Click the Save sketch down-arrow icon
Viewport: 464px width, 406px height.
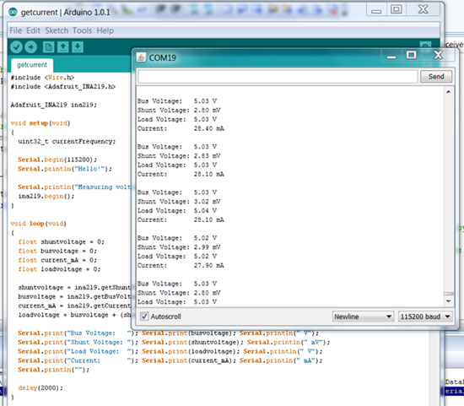(x=78, y=47)
